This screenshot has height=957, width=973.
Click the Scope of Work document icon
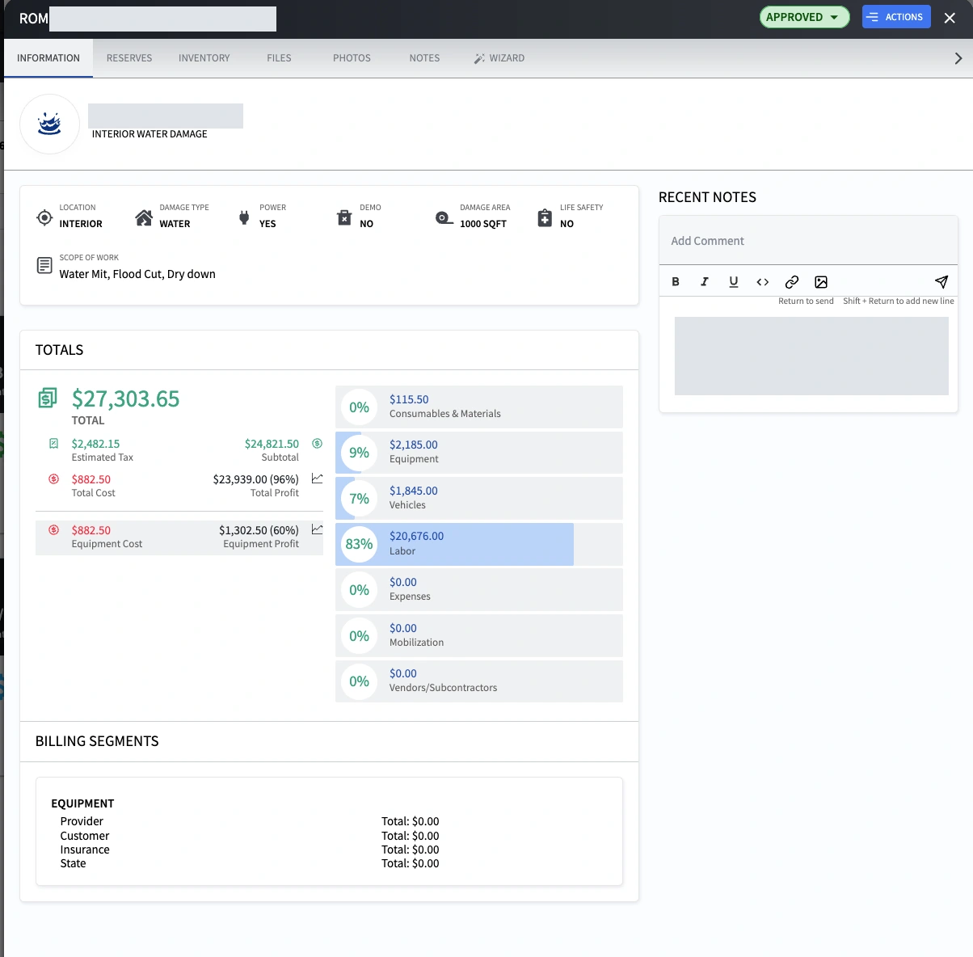[44, 265]
